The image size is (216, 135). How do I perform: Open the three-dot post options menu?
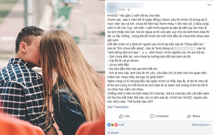pyautogui.click(x=209, y=5)
